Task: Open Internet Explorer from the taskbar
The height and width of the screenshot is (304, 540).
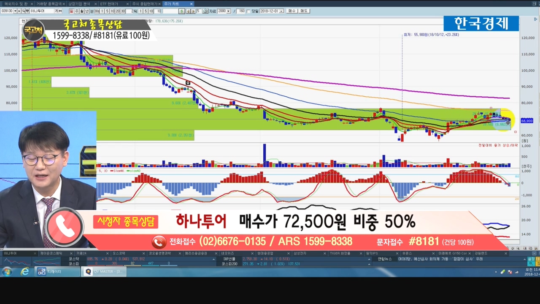Action: [x=25, y=271]
